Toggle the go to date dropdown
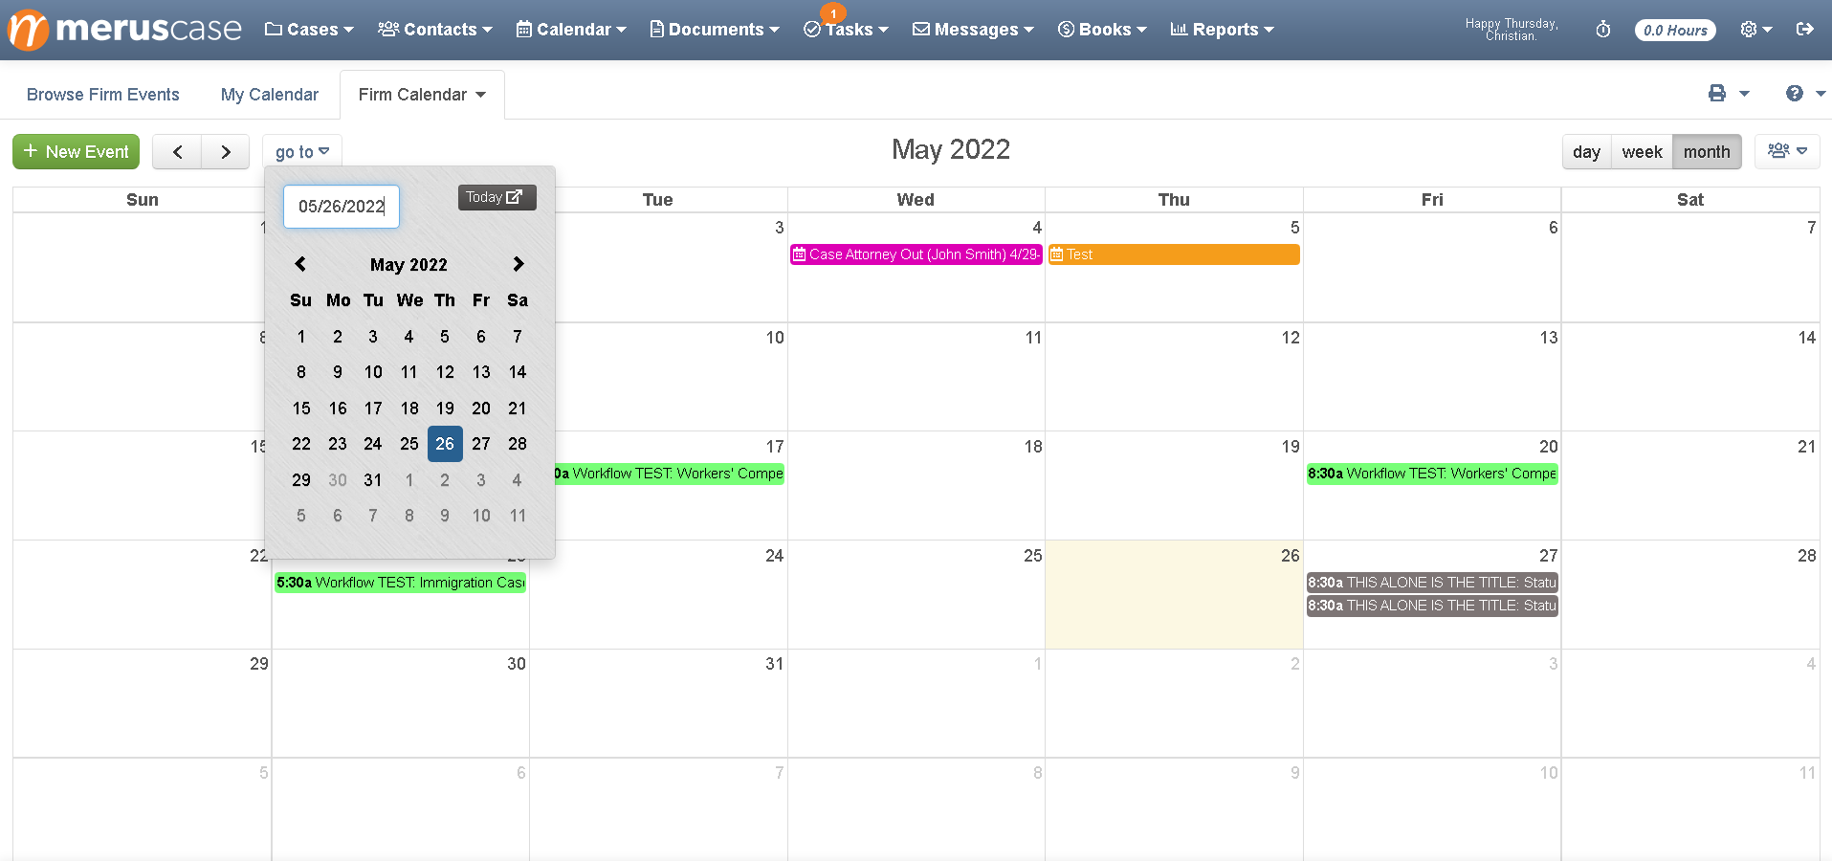This screenshot has width=1832, height=861. tap(302, 151)
